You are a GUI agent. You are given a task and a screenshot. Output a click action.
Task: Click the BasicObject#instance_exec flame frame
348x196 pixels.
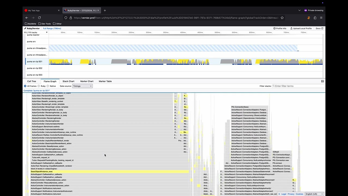pyautogui.click(x=110, y=171)
